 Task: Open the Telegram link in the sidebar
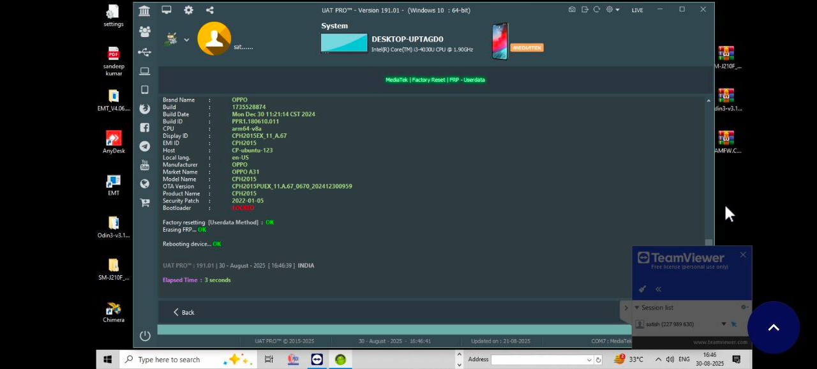click(x=144, y=146)
